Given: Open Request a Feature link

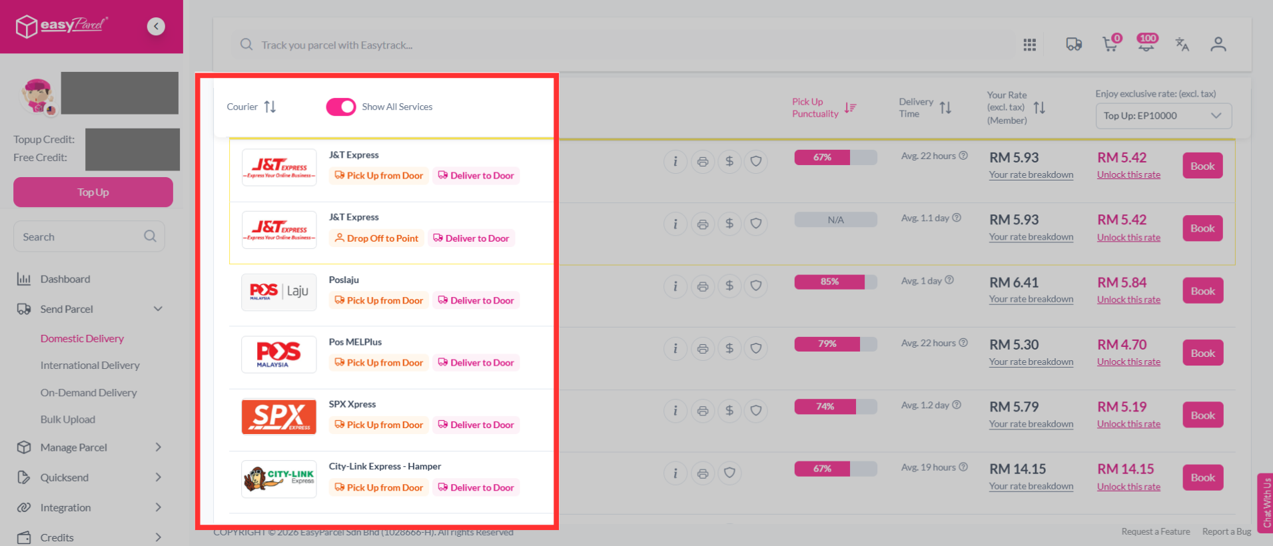Looking at the screenshot, I should [1156, 531].
